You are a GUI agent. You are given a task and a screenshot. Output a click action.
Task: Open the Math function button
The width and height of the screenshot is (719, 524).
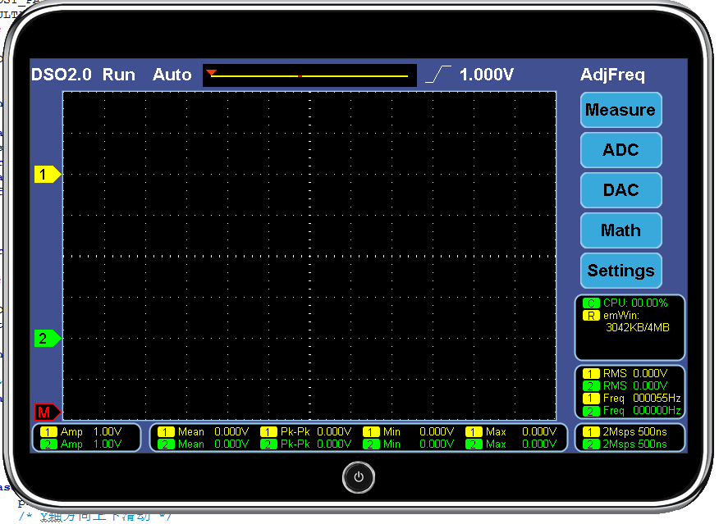pos(621,230)
